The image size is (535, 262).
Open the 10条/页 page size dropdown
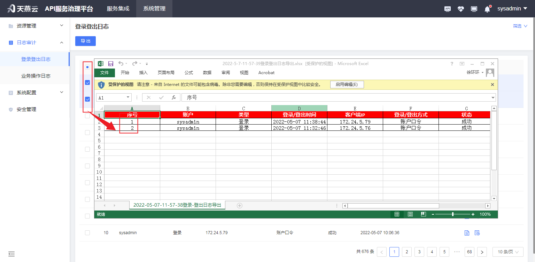tap(507, 252)
